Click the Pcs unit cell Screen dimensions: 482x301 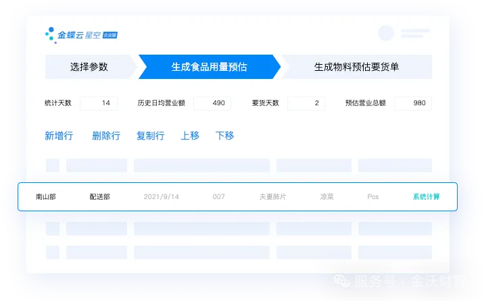373,196
